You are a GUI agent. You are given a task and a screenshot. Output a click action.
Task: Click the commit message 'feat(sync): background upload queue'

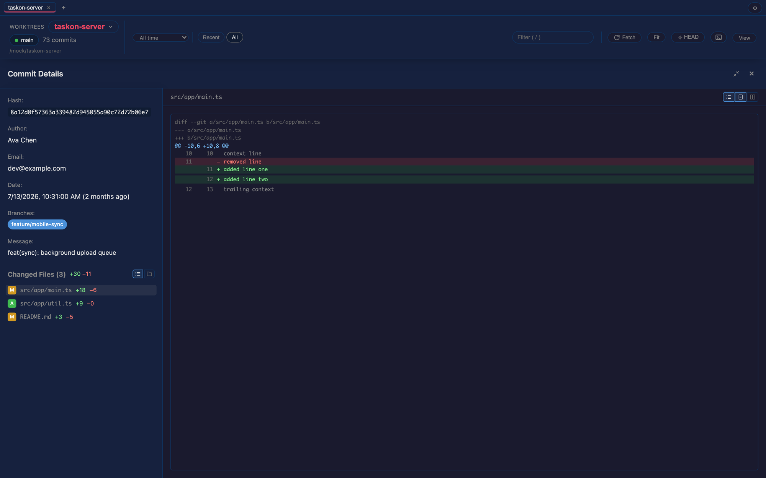pos(62,253)
